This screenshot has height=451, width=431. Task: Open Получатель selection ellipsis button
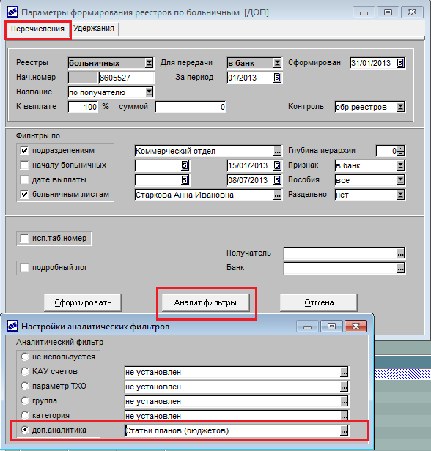(x=400, y=253)
